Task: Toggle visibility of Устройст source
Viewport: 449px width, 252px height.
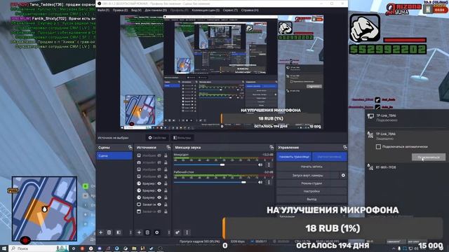Action: (159, 162)
